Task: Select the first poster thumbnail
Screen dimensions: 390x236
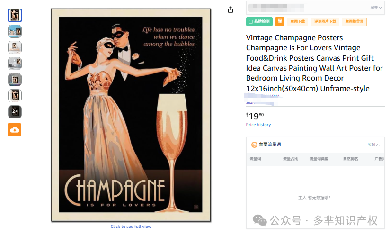Action: (15, 15)
